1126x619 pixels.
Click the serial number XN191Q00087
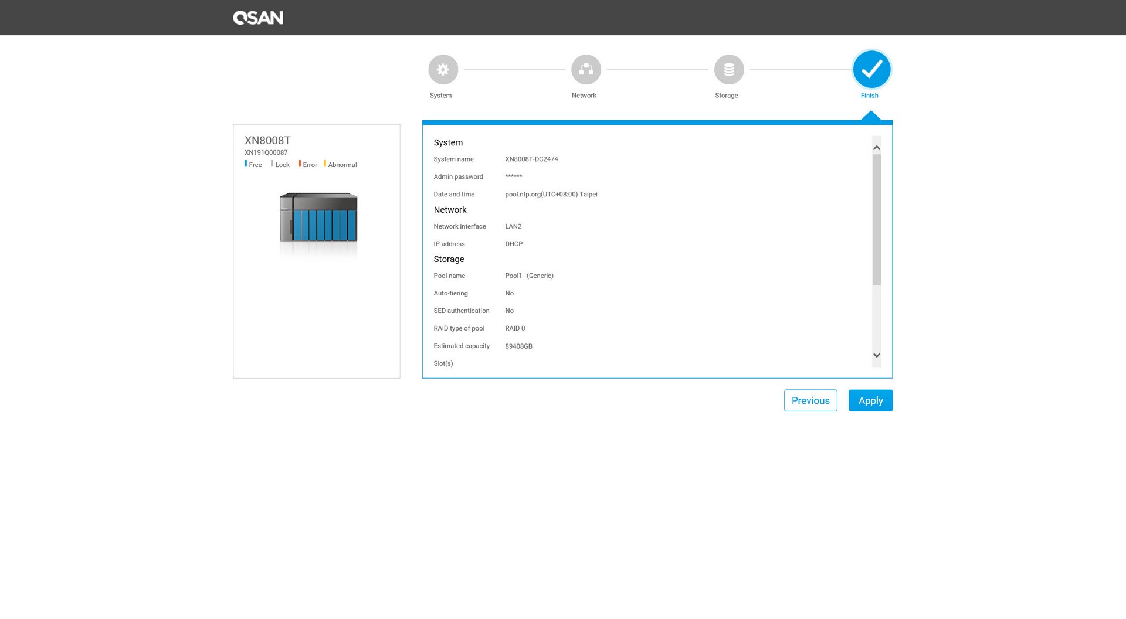(266, 152)
